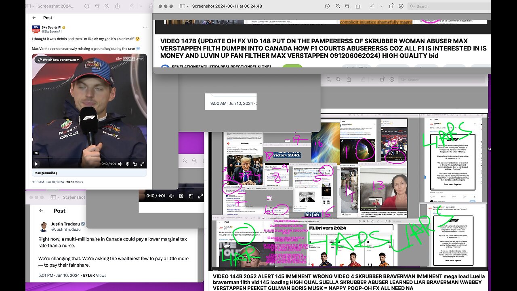Click Share icon in the top-left Preview window
Viewport: 517px width, 291px height.
click(118, 6)
